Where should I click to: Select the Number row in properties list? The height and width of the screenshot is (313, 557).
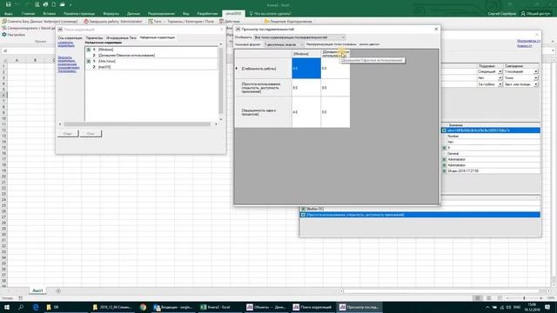491,137
